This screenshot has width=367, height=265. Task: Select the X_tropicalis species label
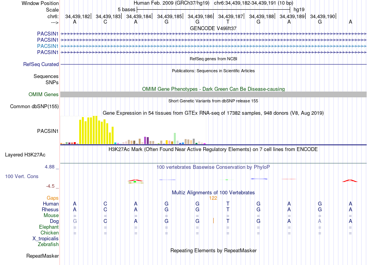pos(46,239)
